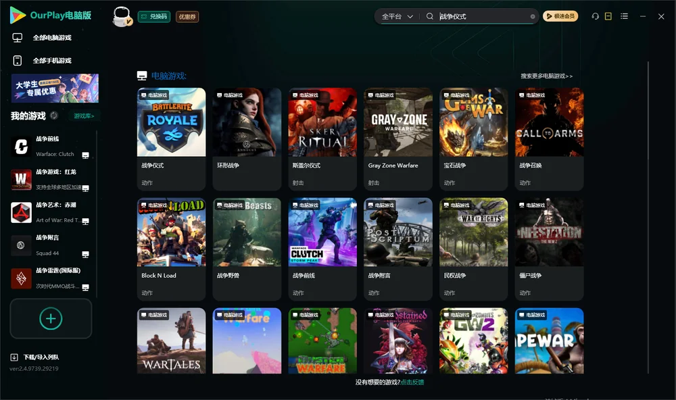Click the Art of War Red Tides icon
The height and width of the screenshot is (400, 676).
21,212
